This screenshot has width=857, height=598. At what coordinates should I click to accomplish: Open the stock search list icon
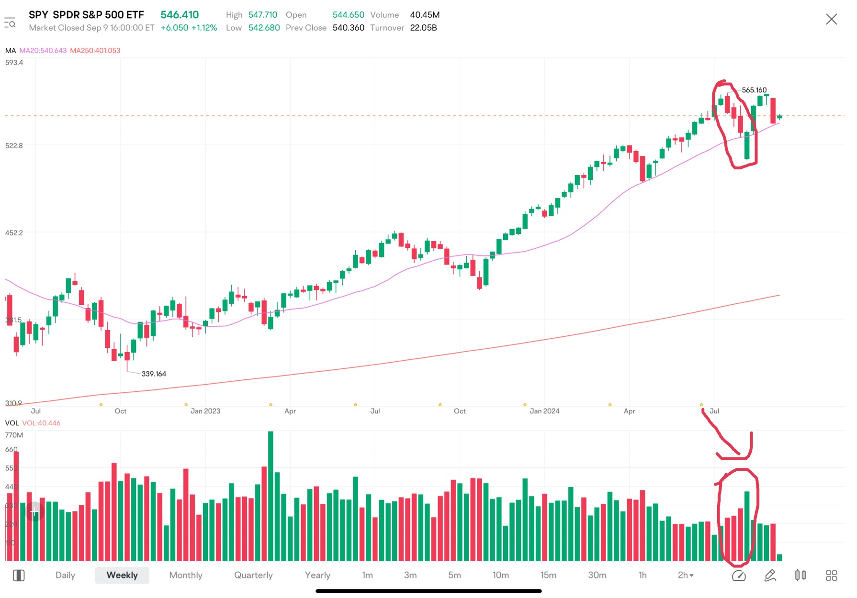[10, 23]
